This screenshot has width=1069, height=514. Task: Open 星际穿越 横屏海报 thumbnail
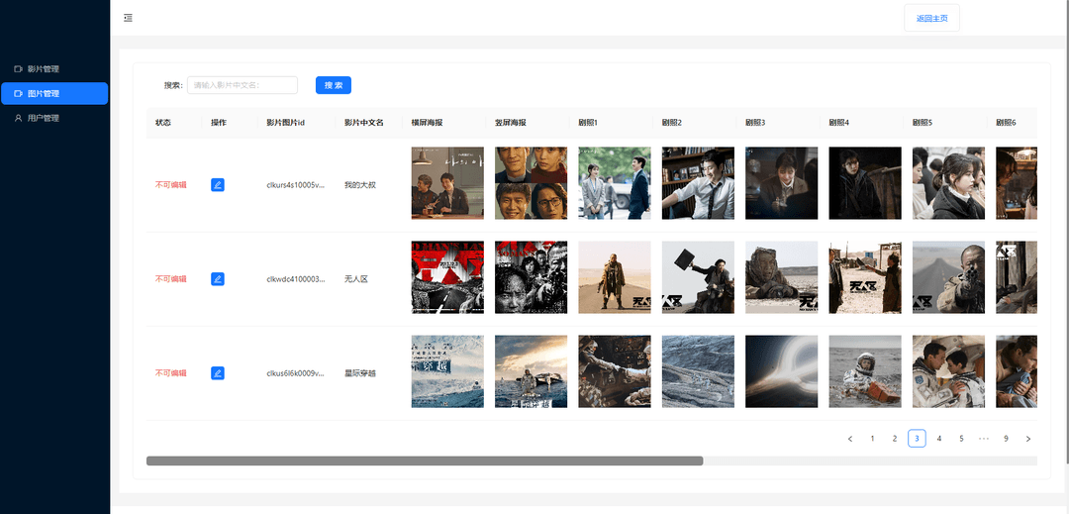[447, 371]
